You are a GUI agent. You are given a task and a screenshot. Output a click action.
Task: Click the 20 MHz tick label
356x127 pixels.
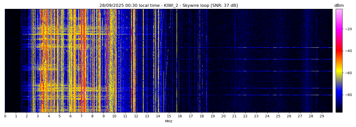224,116
